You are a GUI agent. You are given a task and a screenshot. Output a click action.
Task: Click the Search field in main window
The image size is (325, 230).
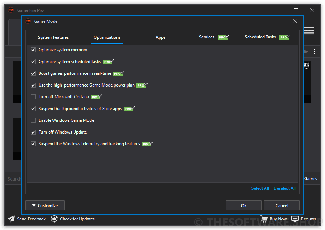[x=14, y=179]
